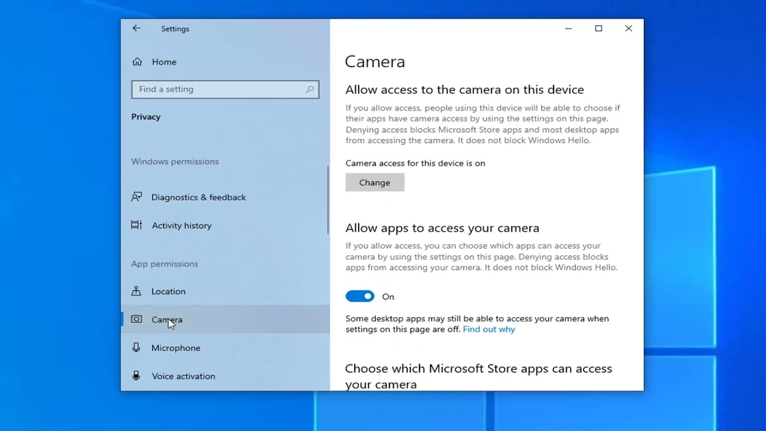Viewport: 766px width, 431px height.
Task: Click the Camera page title
Action: pyautogui.click(x=375, y=62)
